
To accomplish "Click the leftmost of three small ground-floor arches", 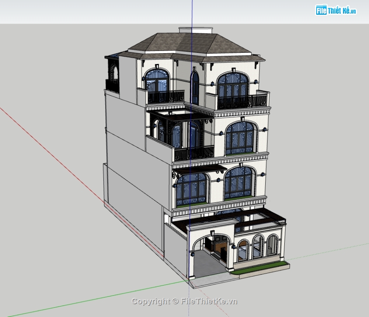I will 243,251.
